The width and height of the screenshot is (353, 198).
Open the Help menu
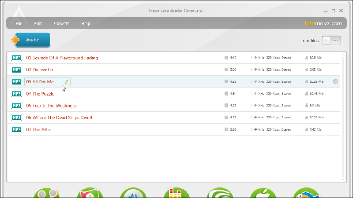click(86, 23)
